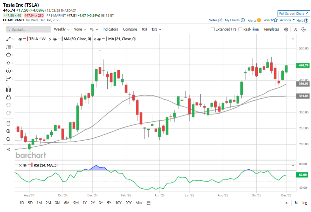Toggle RSI indicator visibility eye
This screenshot has height=212, width=311.
(x=25, y=165)
